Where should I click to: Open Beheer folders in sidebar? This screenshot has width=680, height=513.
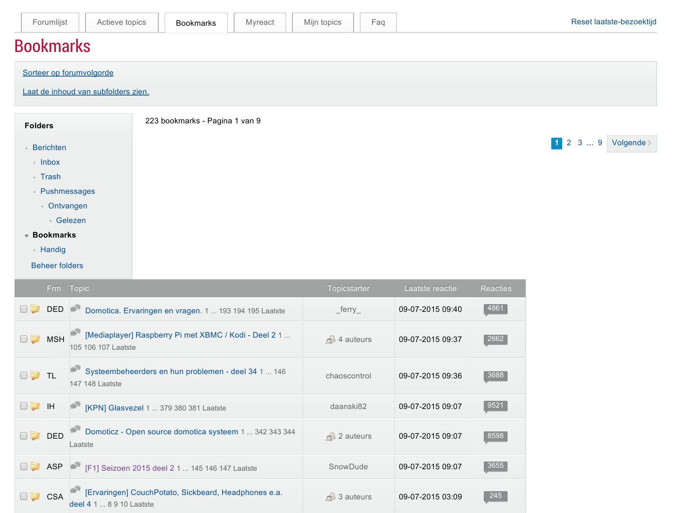click(57, 266)
